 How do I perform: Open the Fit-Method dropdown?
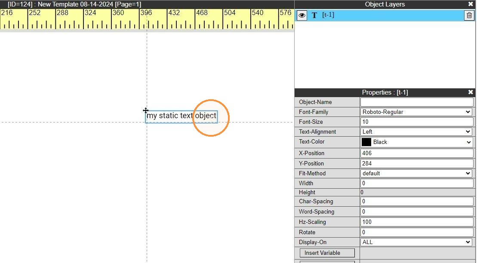[x=417, y=173]
